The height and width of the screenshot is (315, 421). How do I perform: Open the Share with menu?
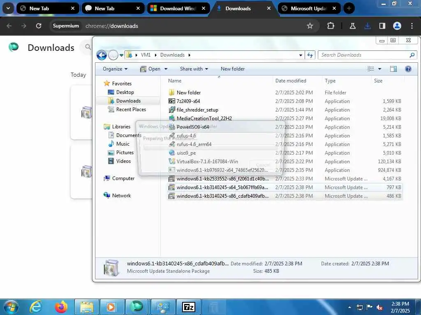(x=194, y=69)
